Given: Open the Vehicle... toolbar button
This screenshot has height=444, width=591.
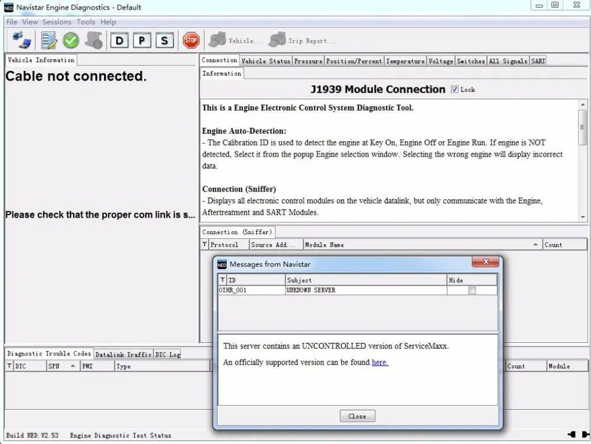Looking at the screenshot, I should pos(236,40).
